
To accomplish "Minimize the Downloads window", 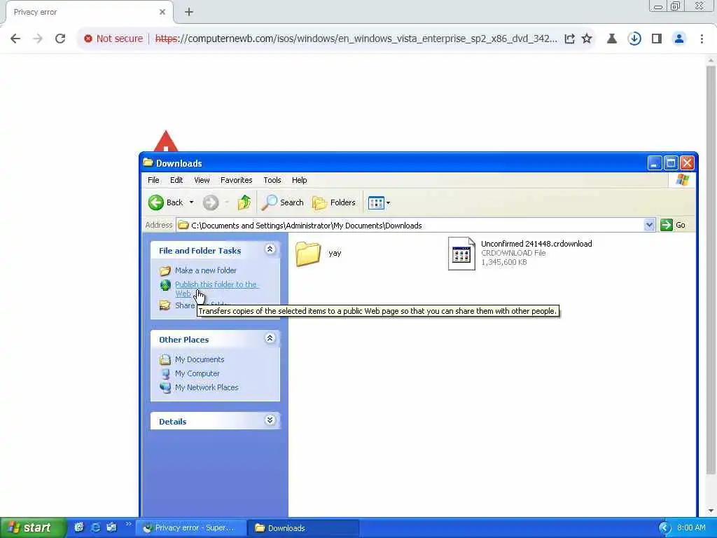I will [x=655, y=163].
